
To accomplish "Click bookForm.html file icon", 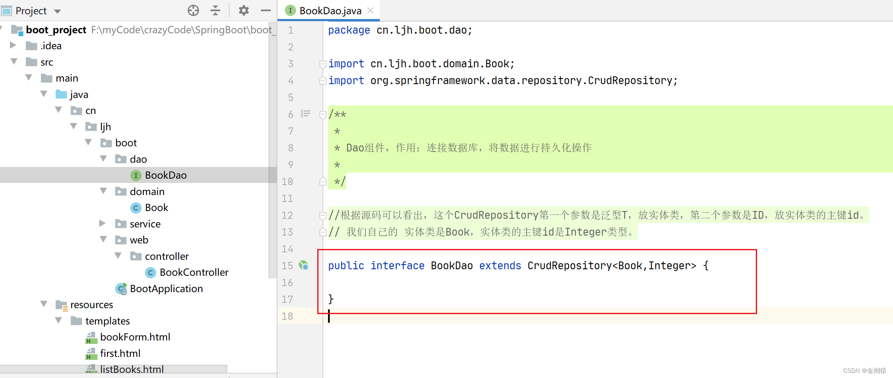I will pos(91,337).
